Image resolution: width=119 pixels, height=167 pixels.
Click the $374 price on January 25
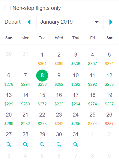click(92, 124)
